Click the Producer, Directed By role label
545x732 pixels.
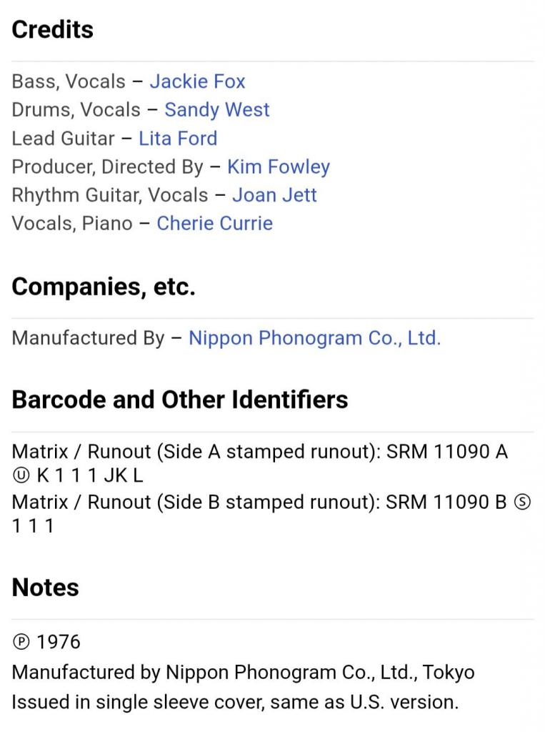point(108,167)
